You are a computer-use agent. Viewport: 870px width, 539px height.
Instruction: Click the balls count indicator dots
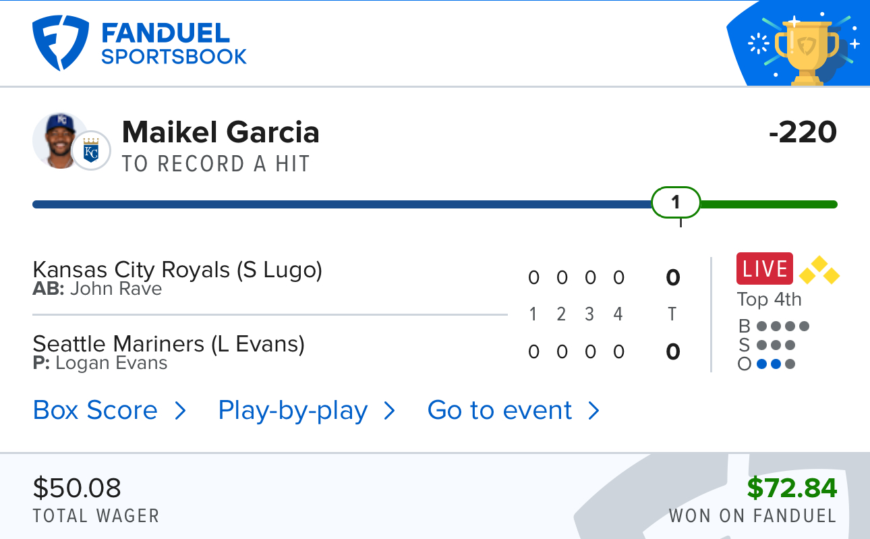pyautogui.click(x=783, y=327)
